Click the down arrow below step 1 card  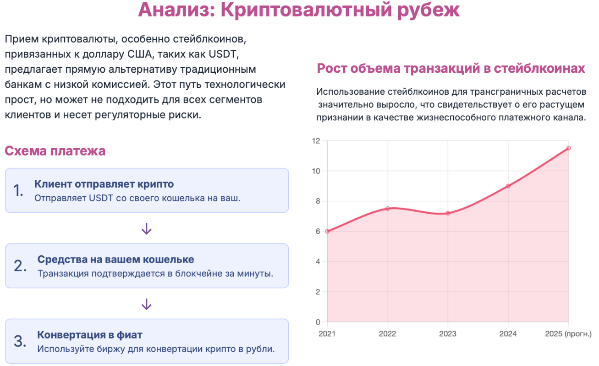tap(146, 229)
